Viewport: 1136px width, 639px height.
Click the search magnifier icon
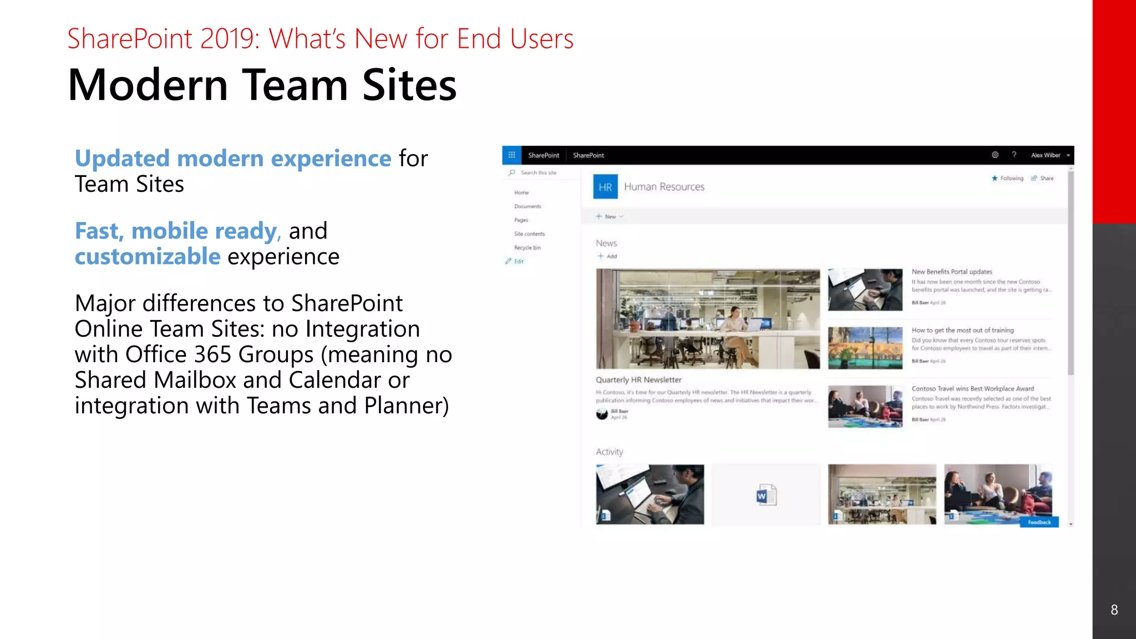point(511,173)
